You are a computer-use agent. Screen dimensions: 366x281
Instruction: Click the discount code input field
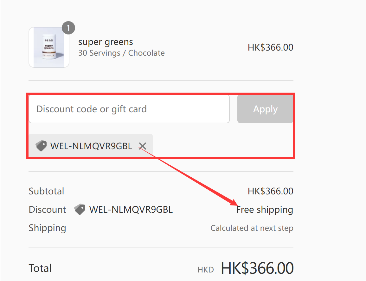[129, 109]
